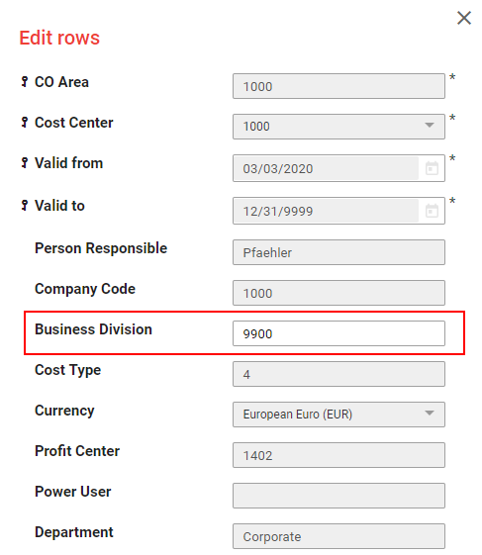Click the Business Division label
Screen dimensions: 482x555
(93, 329)
